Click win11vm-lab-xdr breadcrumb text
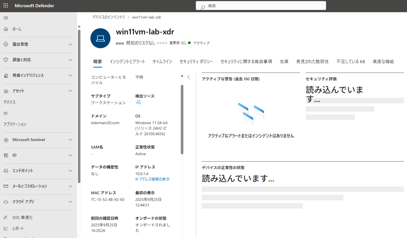The width and height of the screenshot is (407, 238). tap(147, 17)
